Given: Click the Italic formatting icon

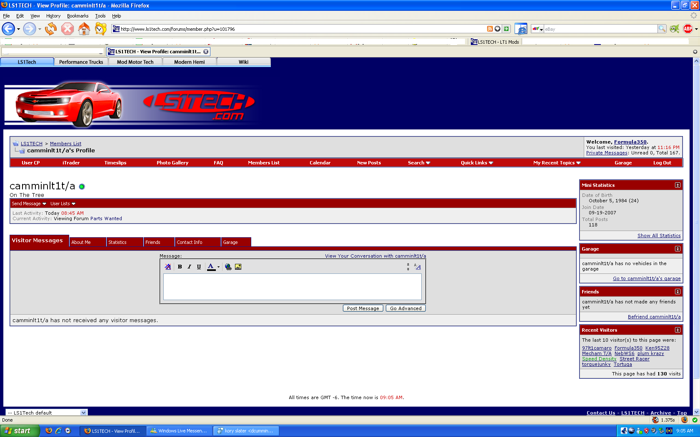Looking at the screenshot, I should pos(189,267).
